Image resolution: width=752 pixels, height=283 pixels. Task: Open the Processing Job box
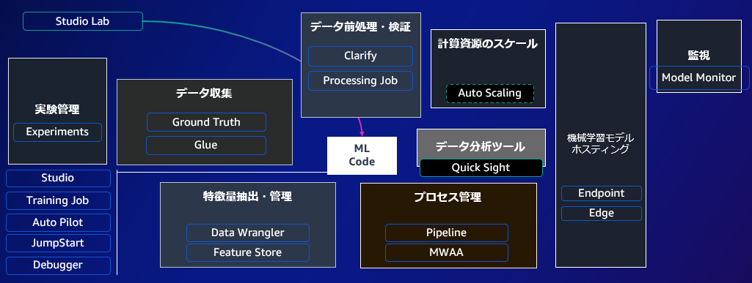(x=361, y=80)
